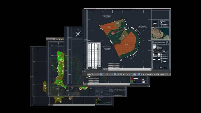Open the Decimal drawing units dropdown

pyautogui.click(x=163, y=74)
